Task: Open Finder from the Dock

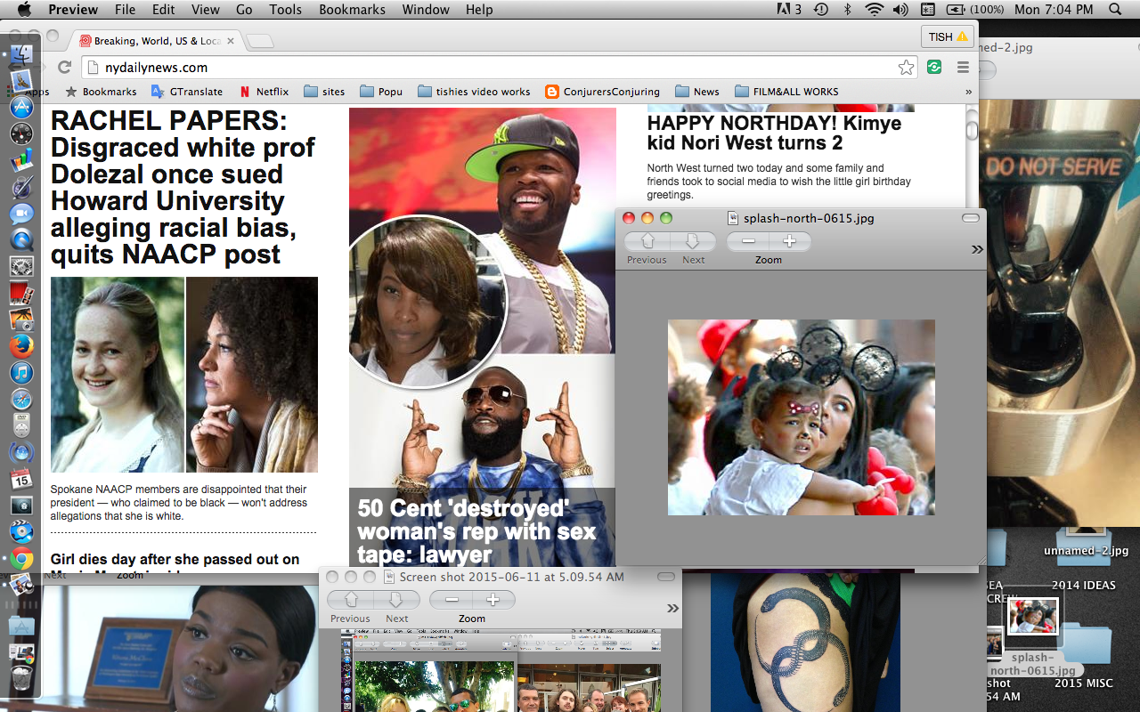Action: tap(21, 55)
